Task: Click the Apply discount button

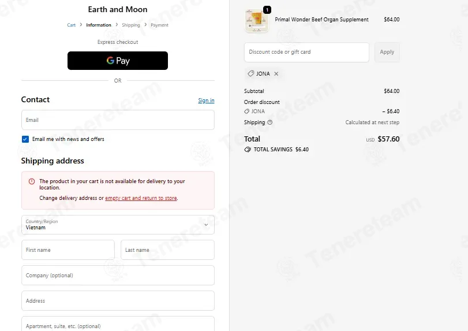Action: pyautogui.click(x=387, y=52)
